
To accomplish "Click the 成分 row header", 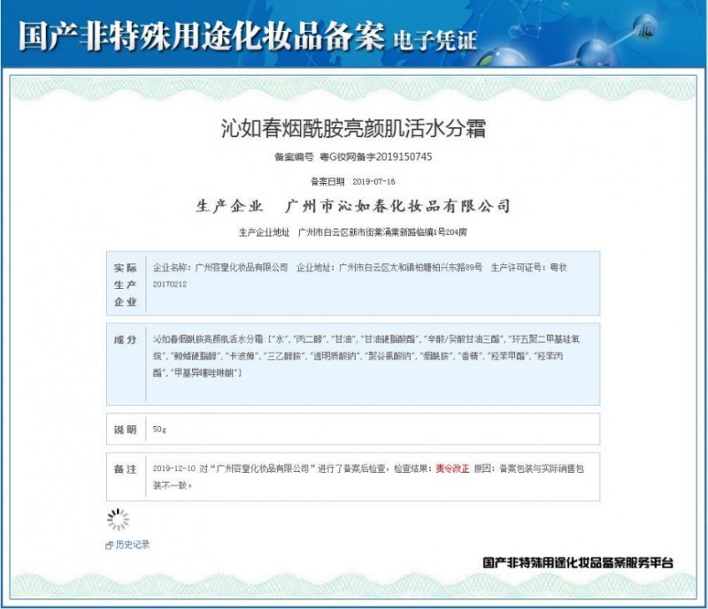I will click(126, 340).
